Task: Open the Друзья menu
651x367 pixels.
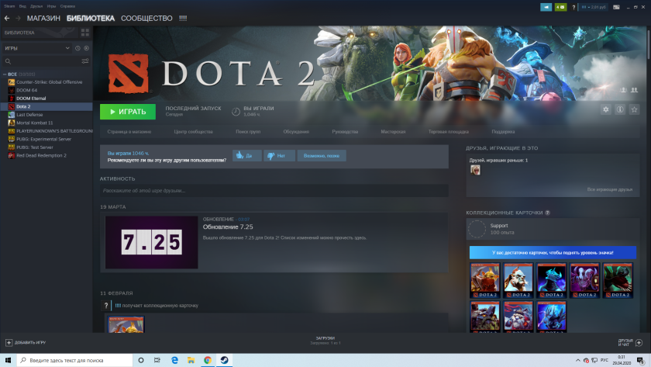Action: pos(36,5)
